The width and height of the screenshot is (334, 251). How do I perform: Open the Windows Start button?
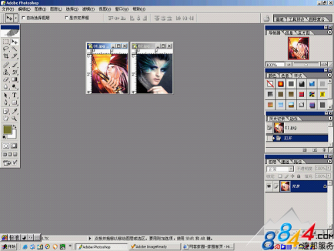point(9,247)
